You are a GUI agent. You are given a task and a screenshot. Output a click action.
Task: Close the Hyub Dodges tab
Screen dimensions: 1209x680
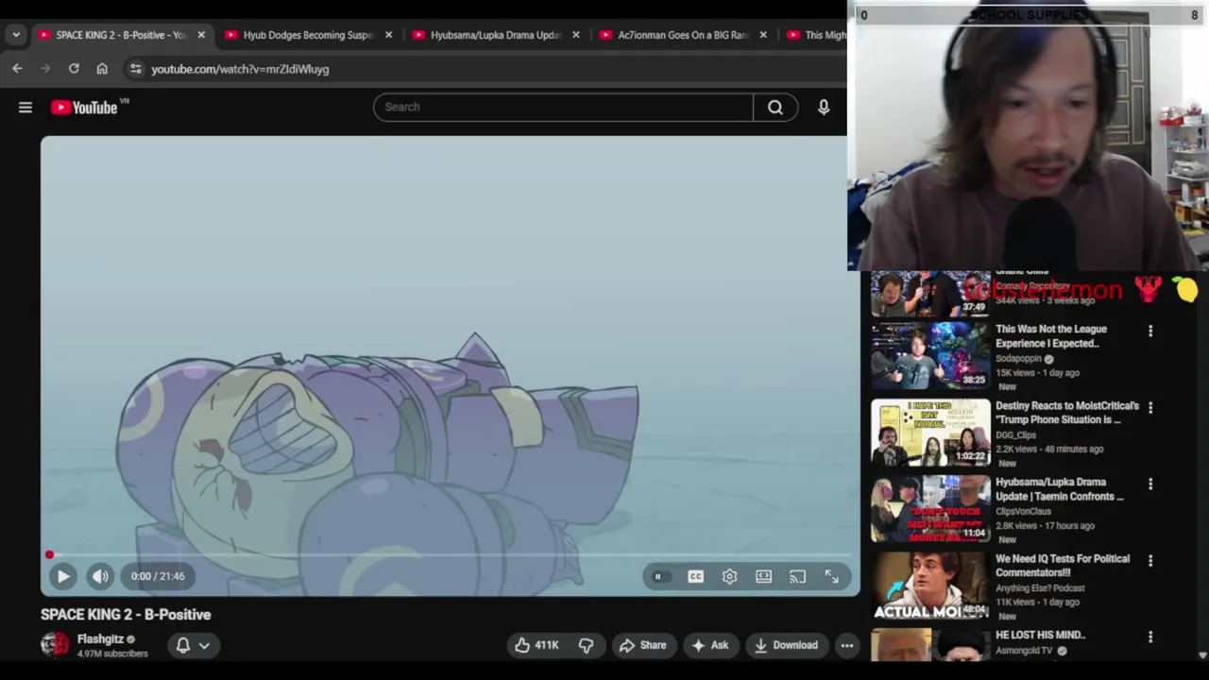pyautogui.click(x=388, y=35)
